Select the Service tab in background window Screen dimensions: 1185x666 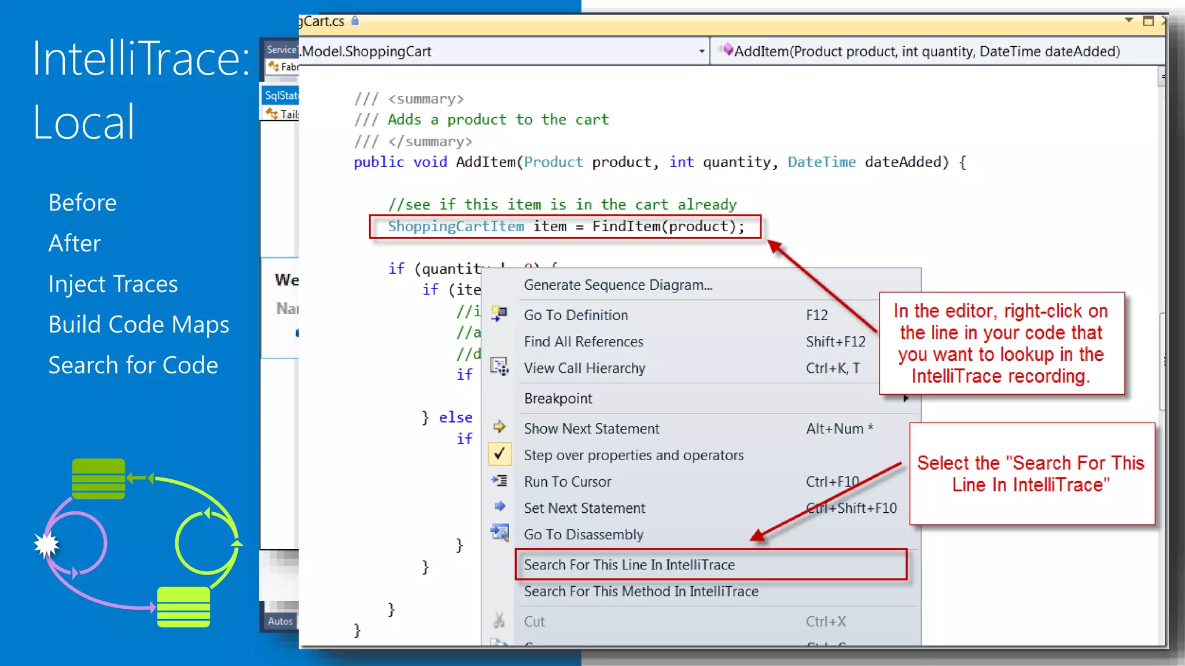point(281,50)
